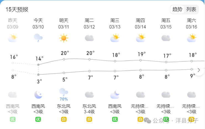
Task: Click the rain cloud icon for 03/10
Action: [x=38, y=38]
